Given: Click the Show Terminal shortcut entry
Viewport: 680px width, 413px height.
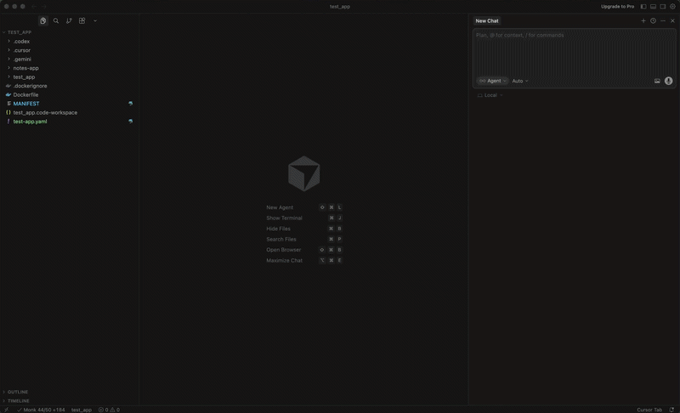Looking at the screenshot, I should pos(304,218).
